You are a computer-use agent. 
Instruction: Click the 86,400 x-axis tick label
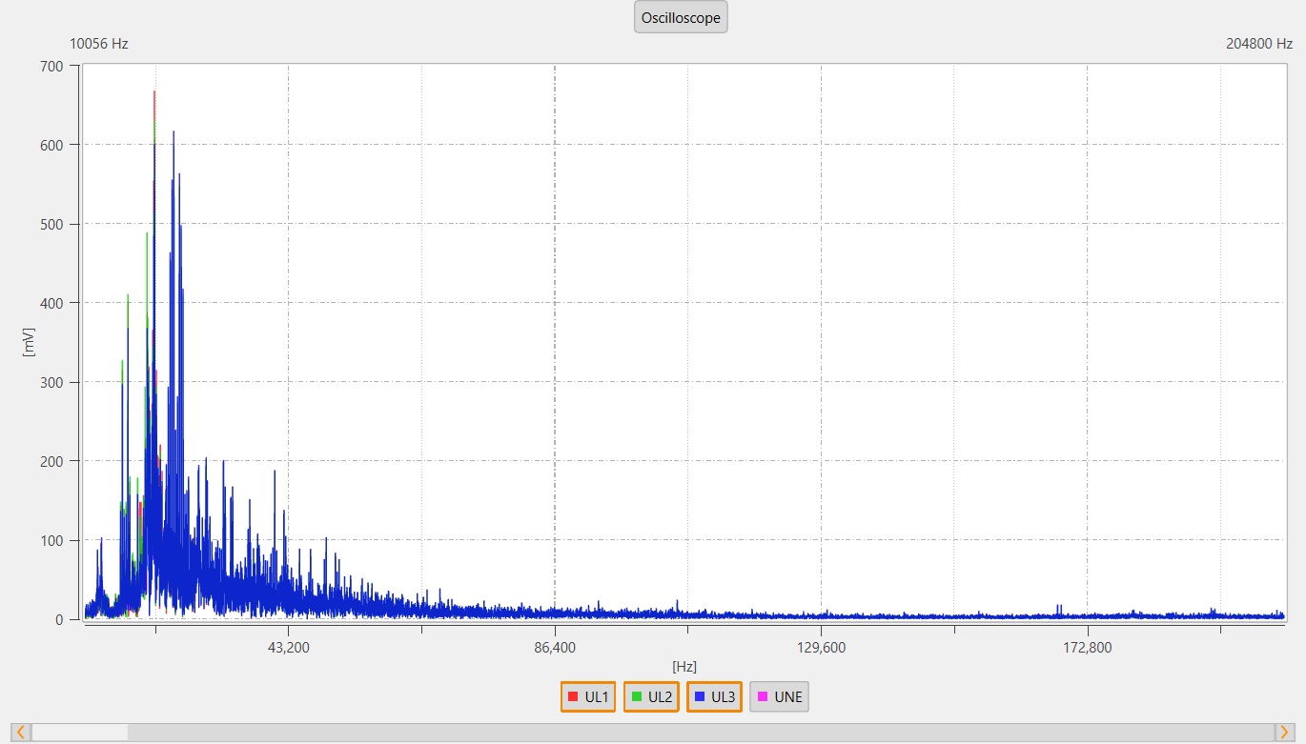click(x=555, y=648)
